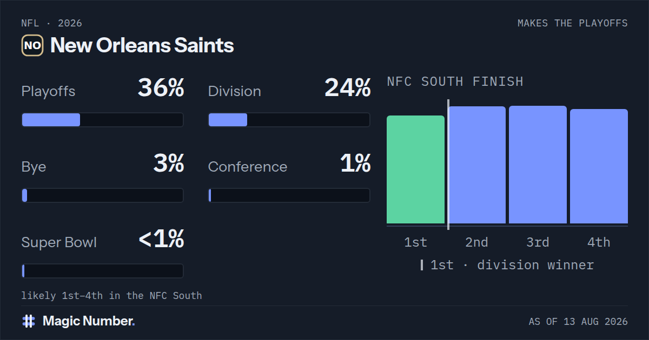Click the Playoffs progress bar
The width and height of the screenshot is (649, 340).
(x=103, y=120)
